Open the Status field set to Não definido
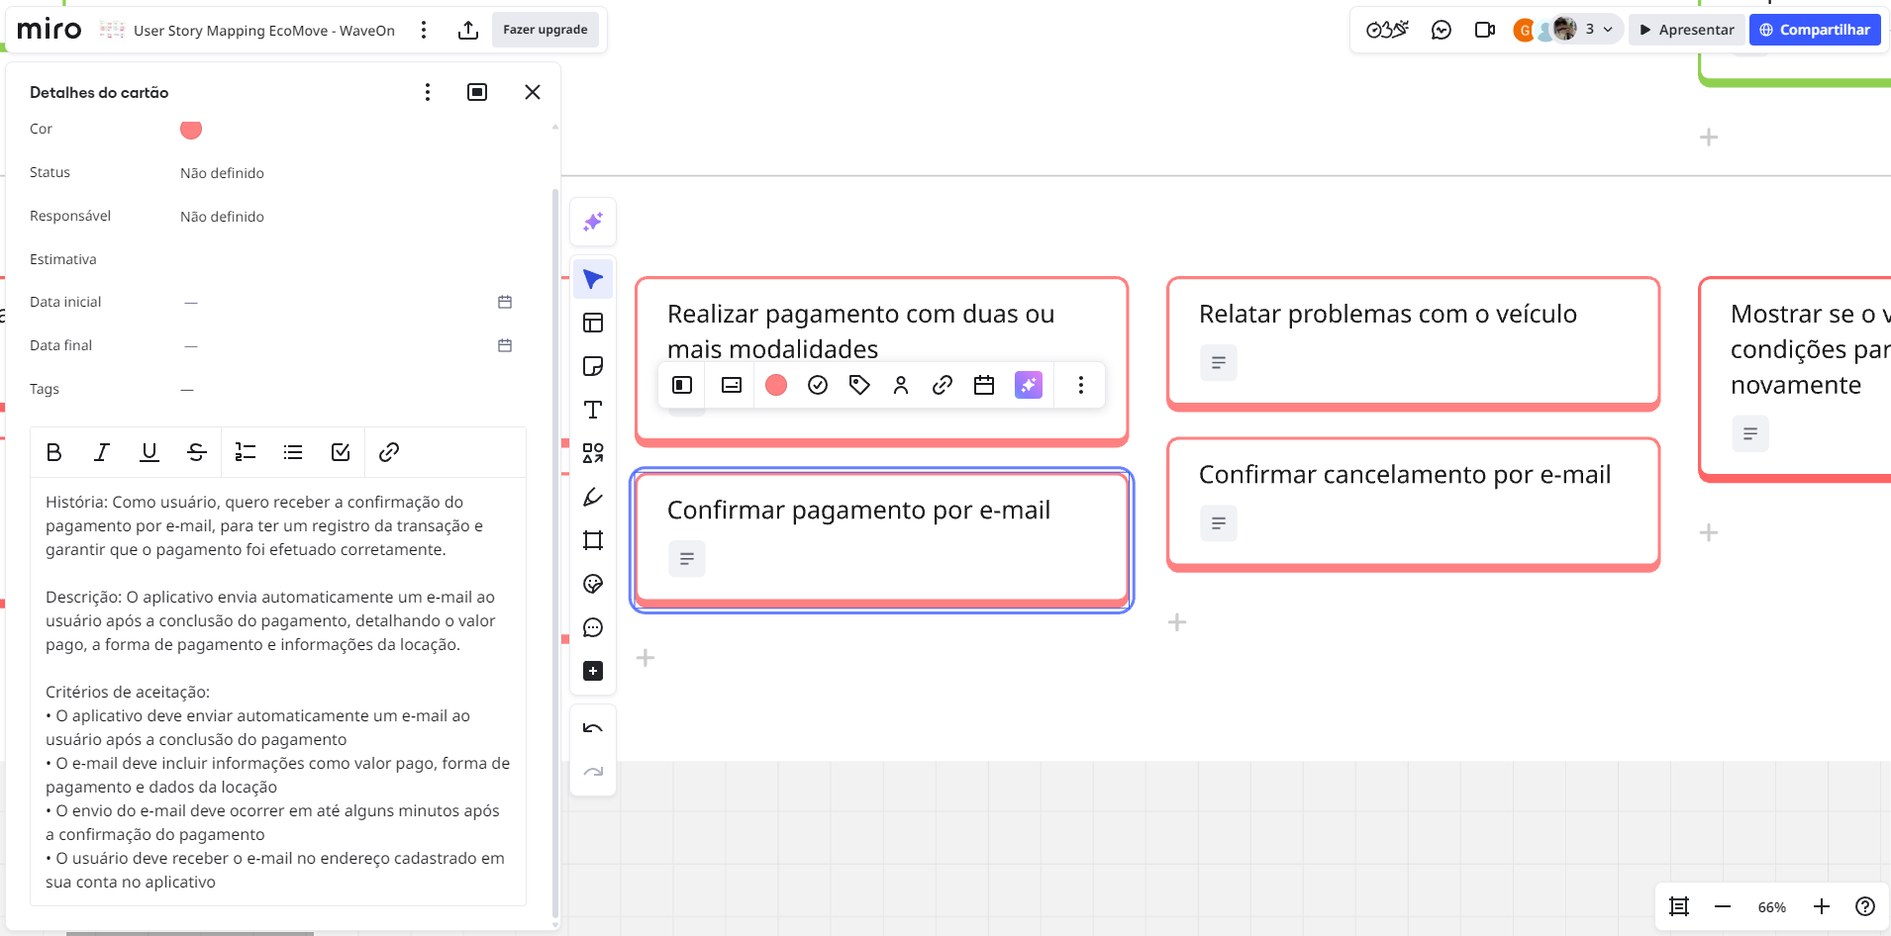 (222, 173)
